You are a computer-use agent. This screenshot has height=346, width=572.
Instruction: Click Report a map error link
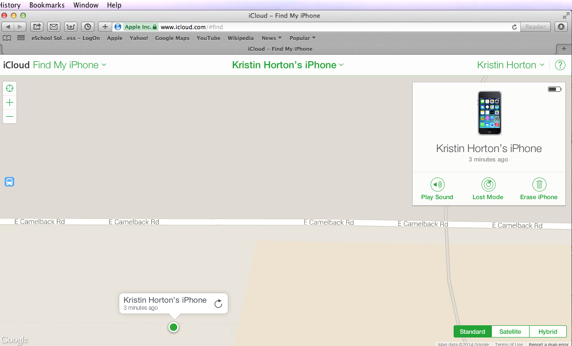pyautogui.click(x=549, y=344)
